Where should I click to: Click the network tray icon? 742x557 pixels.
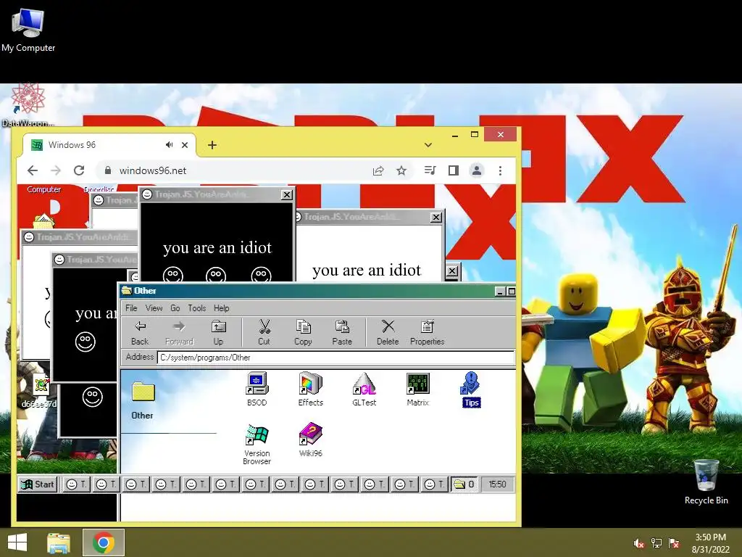pos(656,543)
